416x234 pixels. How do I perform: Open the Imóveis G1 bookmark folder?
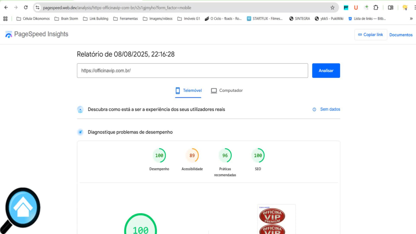tap(188, 19)
